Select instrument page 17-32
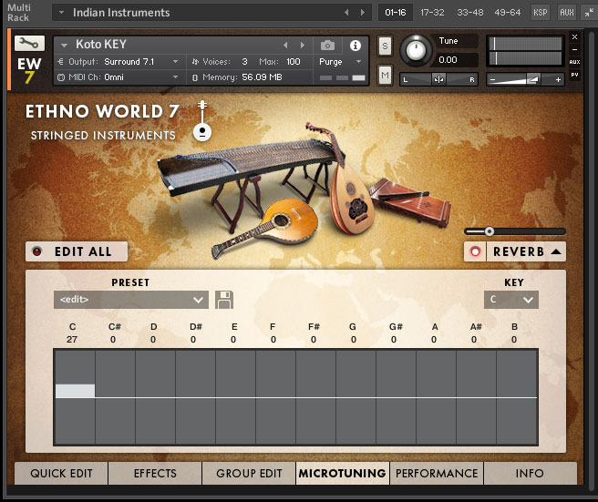The image size is (598, 502). 432,13
